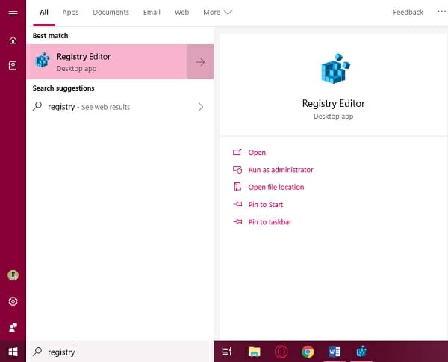Launch Google Chrome from the taskbar
Screen dimensions: 448x362
308,352
